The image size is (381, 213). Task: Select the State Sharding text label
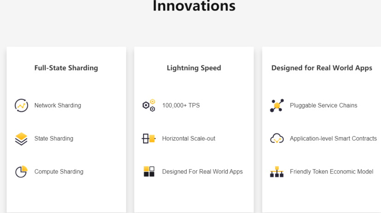point(54,138)
